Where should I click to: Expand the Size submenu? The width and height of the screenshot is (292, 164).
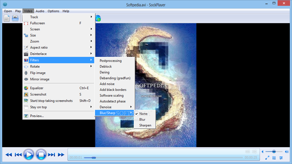coord(59,35)
